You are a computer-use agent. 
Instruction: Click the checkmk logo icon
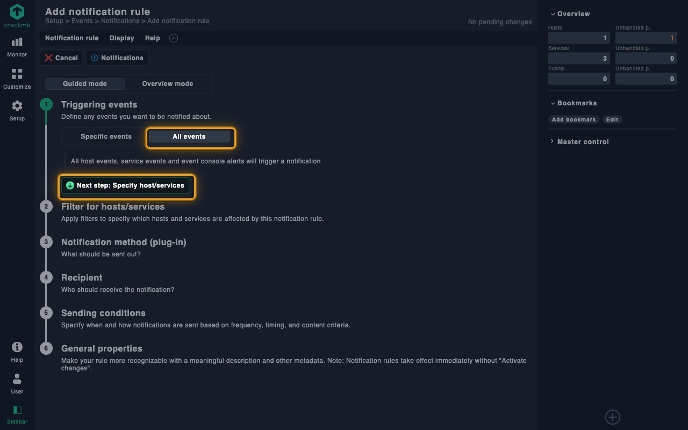[x=17, y=12]
